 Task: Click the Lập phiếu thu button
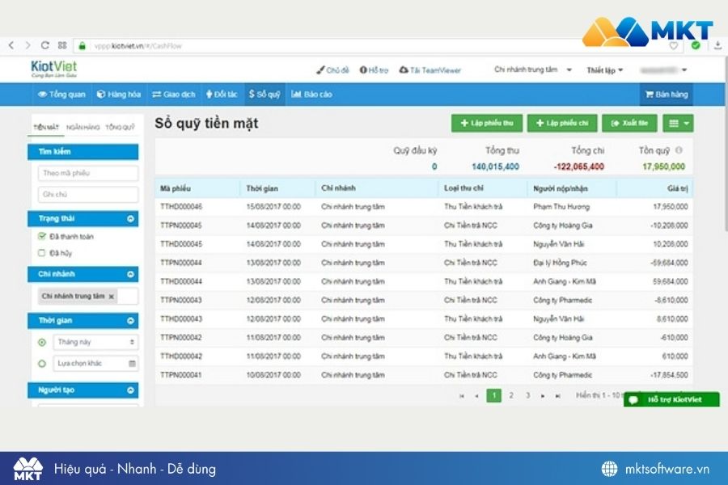[486, 123]
